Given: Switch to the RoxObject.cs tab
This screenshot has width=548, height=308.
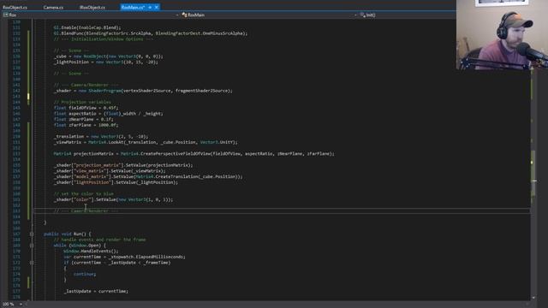Looking at the screenshot, I should [15, 7].
